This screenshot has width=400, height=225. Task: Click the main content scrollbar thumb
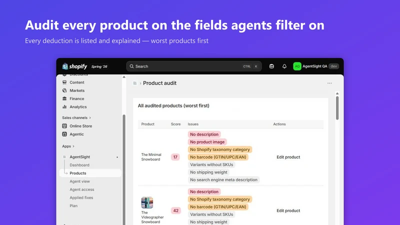point(337,108)
